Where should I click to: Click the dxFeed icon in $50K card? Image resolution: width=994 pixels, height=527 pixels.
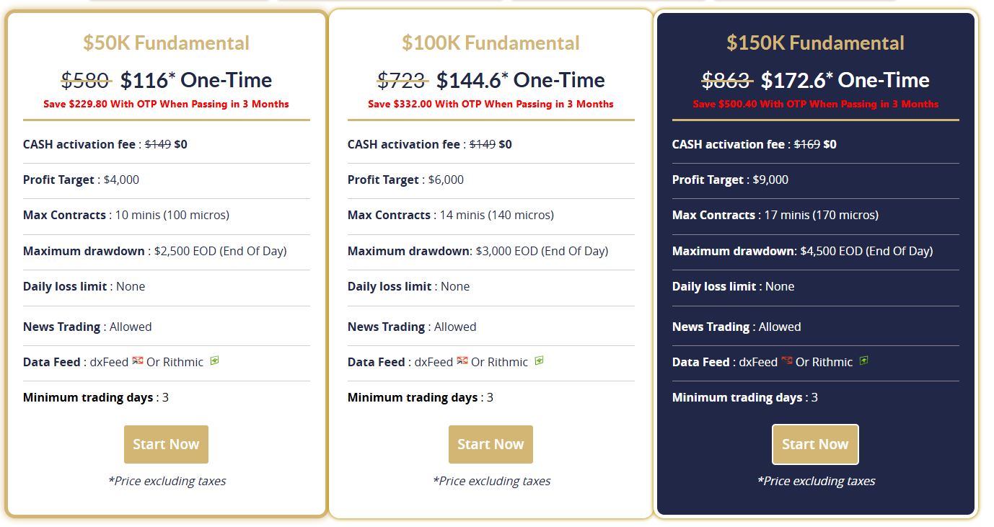point(138,360)
